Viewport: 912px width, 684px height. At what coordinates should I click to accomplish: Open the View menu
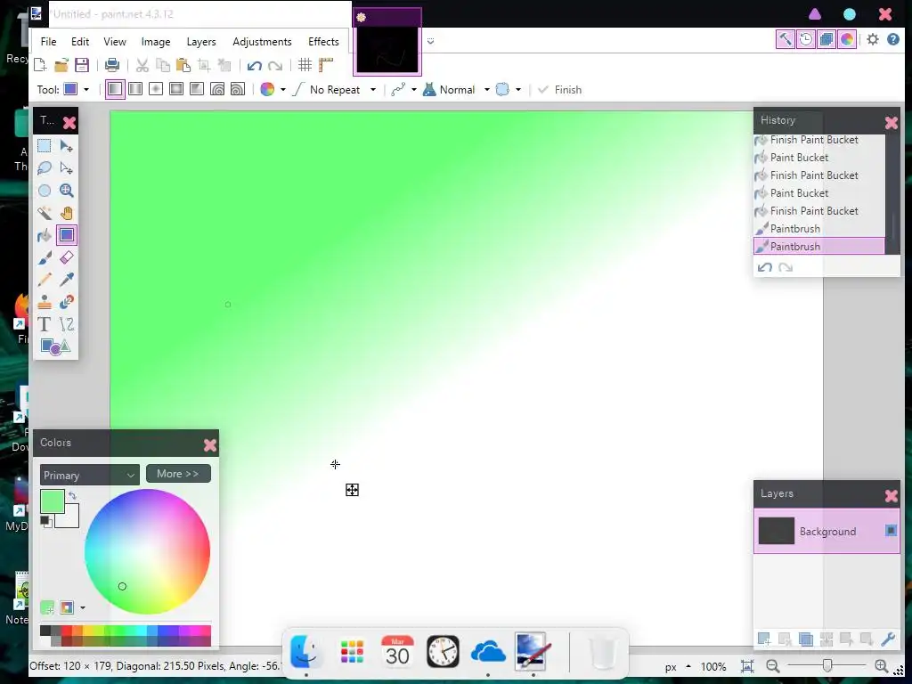(x=115, y=42)
